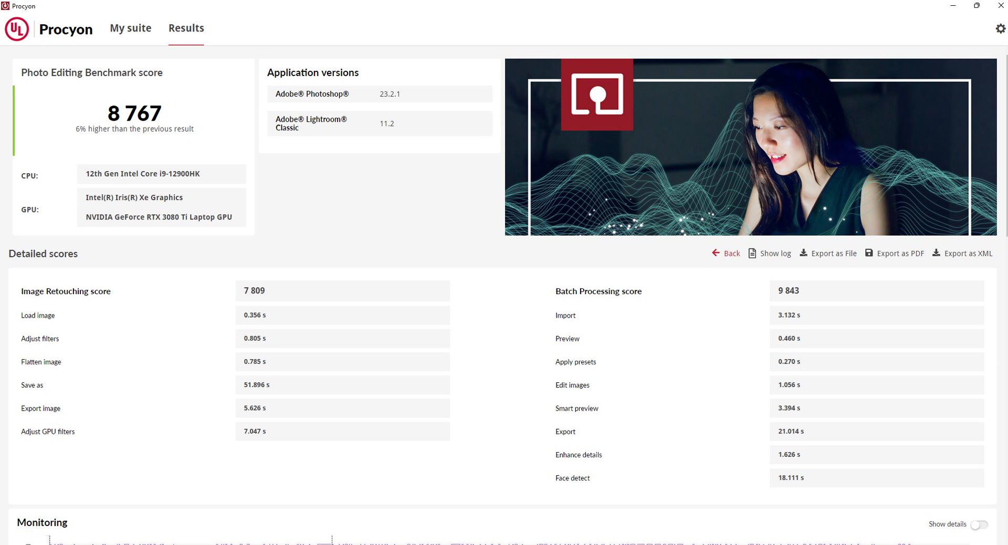Click the Procyon app name in header

coord(66,29)
